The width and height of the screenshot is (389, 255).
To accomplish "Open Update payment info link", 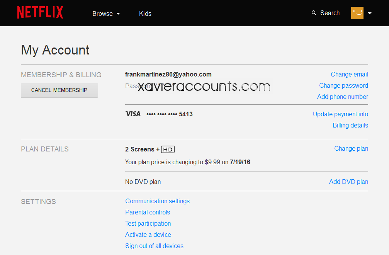I will pos(340,114).
